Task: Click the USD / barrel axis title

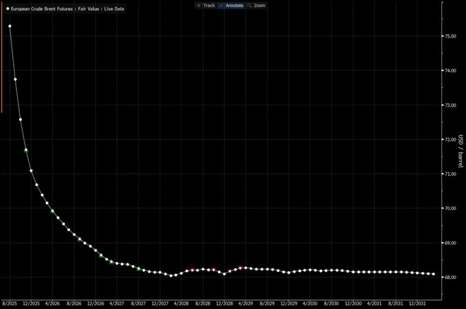Action: (461, 151)
